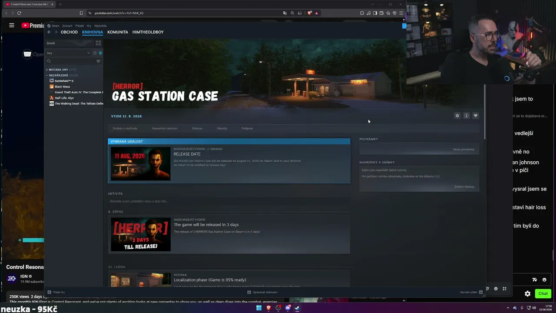Screen dimensions: 556x313
Task: Open the Brave Wallet icon
Action: 381,13
